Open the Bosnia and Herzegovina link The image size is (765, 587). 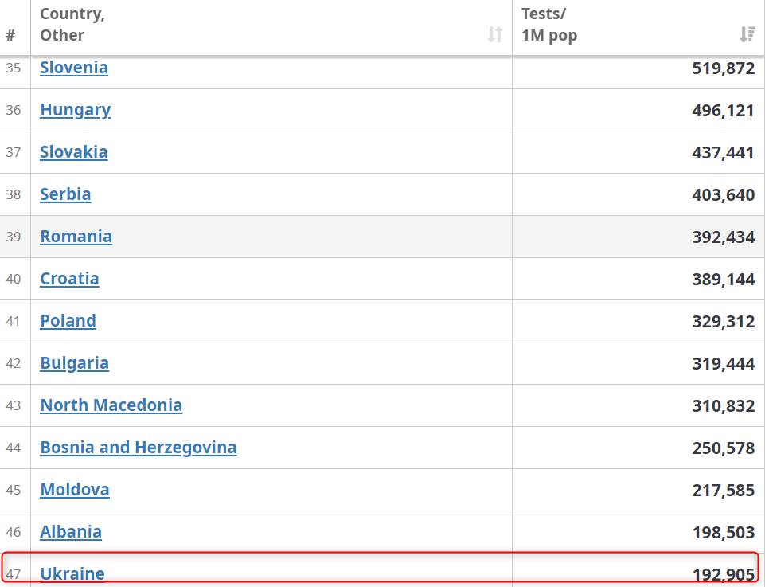point(138,448)
